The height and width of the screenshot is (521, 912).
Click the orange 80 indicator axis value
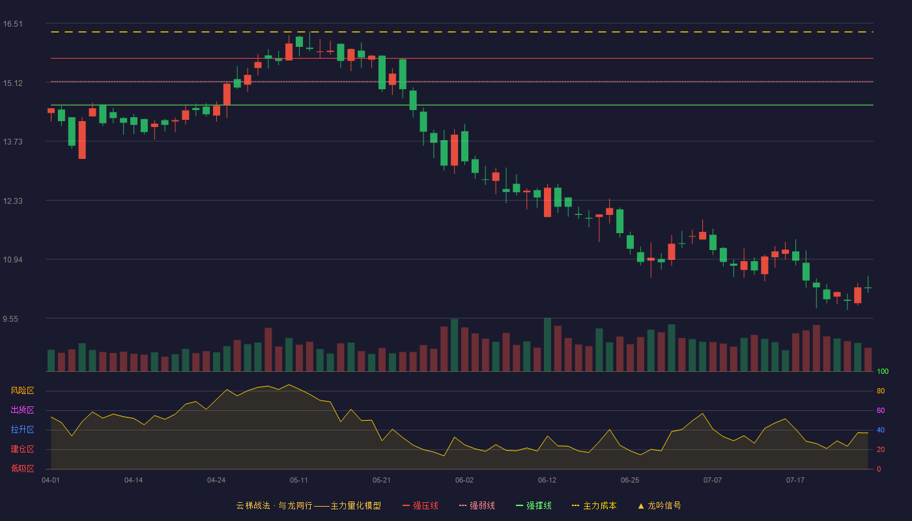coord(881,391)
